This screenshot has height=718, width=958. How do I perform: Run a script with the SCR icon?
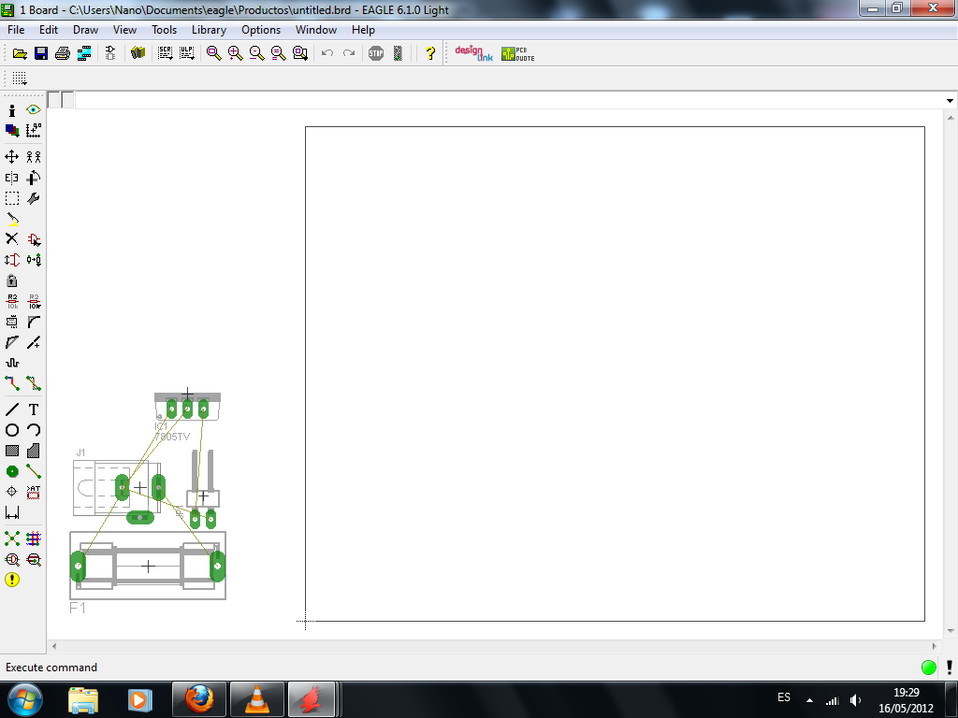[165, 53]
